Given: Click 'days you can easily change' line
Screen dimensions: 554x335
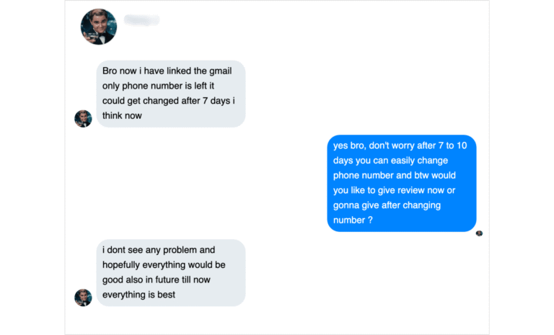Looking at the screenshot, I should point(390,161).
